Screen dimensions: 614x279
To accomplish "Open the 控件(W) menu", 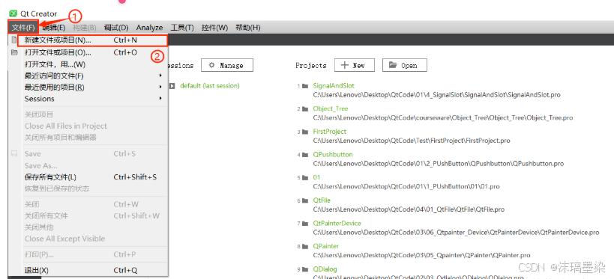I will 214,28.
